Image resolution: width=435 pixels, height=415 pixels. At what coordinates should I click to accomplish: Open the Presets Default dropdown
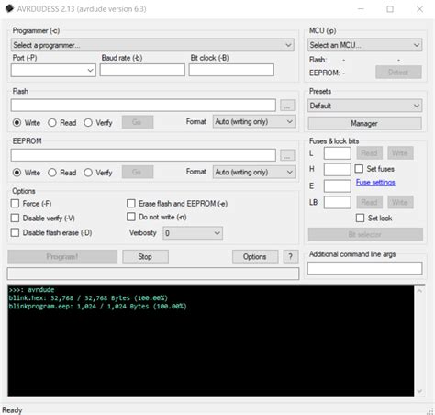point(364,106)
